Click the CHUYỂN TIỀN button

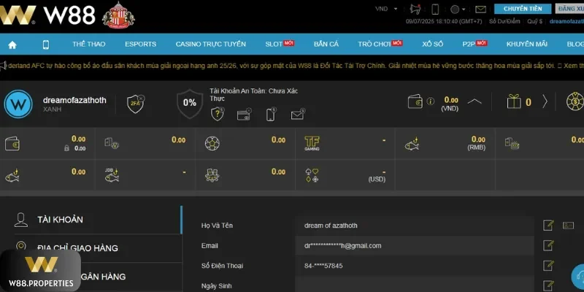[x=523, y=9]
